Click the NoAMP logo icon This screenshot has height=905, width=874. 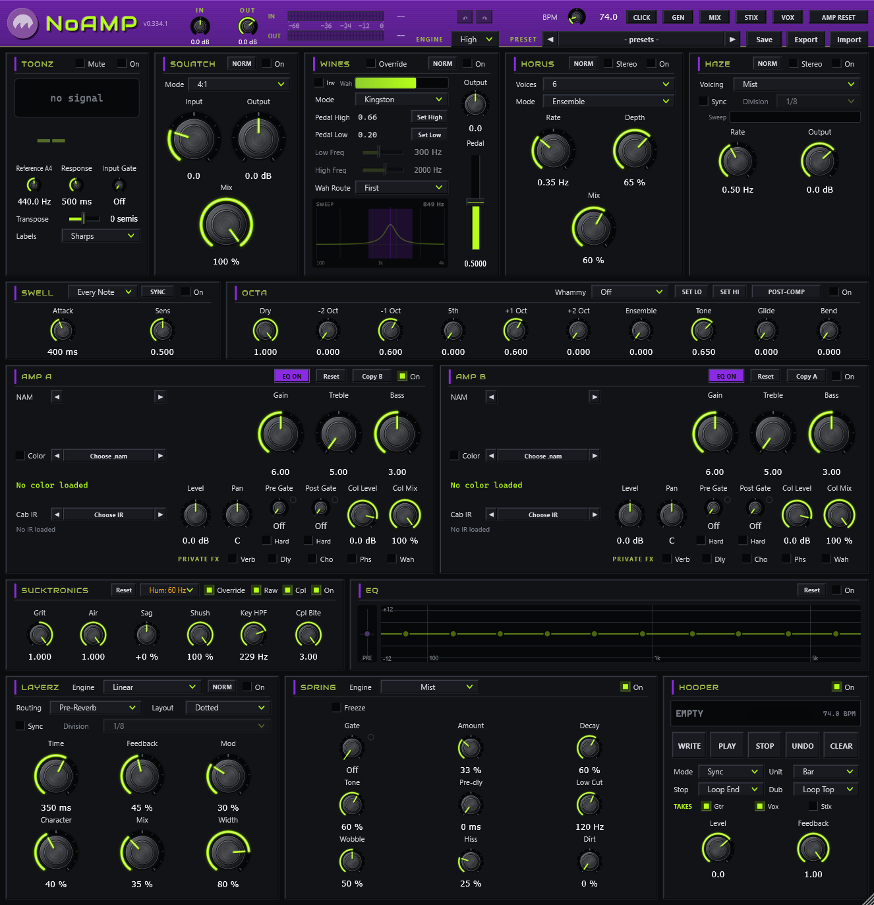pyautogui.click(x=23, y=24)
